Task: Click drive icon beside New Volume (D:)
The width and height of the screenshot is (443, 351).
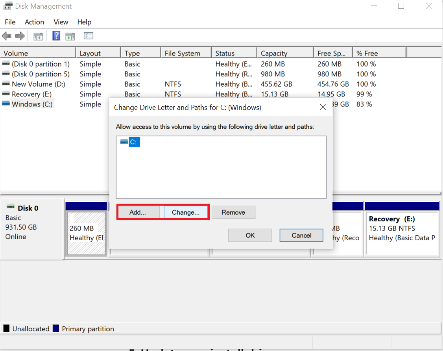Action: click(6, 84)
